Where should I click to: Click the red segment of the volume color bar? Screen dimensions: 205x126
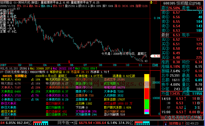[x=147, y=94]
